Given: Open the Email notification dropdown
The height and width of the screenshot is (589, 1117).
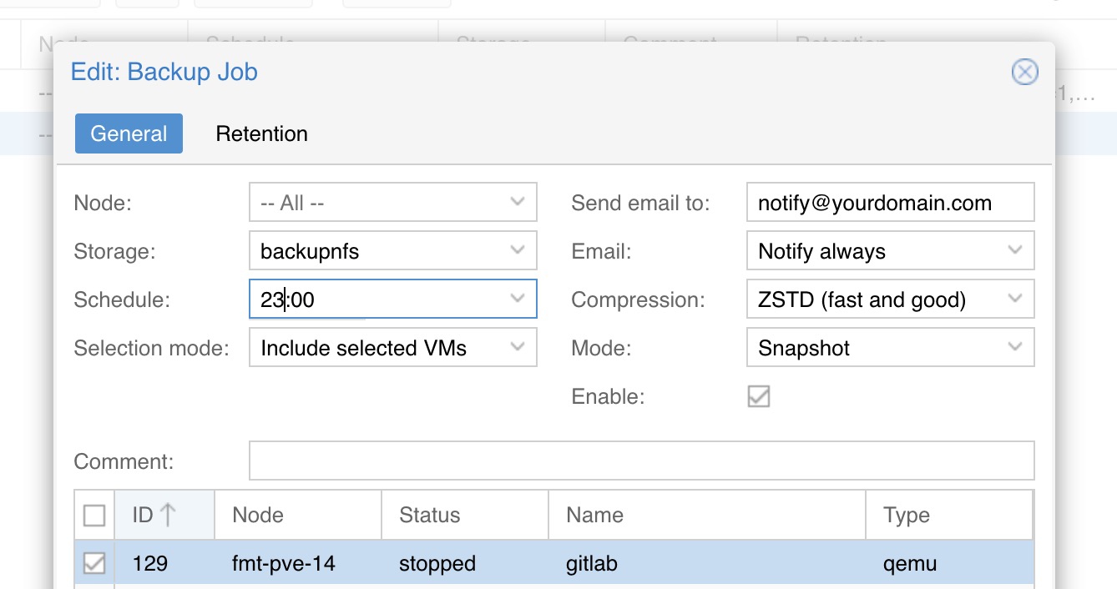Looking at the screenshot, I should [1014, 251].
